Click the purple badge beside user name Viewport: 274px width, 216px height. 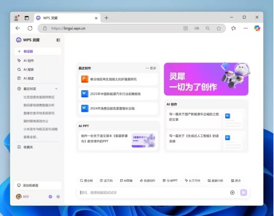point(50,197)
